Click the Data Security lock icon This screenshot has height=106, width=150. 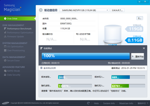5,75
